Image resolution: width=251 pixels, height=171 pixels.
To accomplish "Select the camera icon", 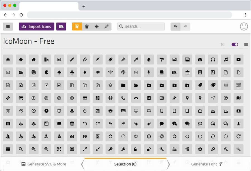I will tap(200, 60).
